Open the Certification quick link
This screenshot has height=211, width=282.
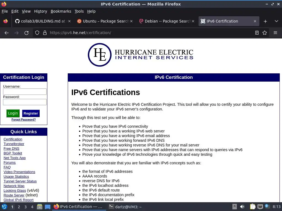coord(13,139)
